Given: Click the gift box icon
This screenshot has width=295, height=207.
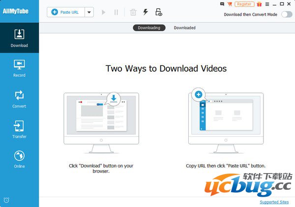Looking at the screenshot, I should pos(259,4).
